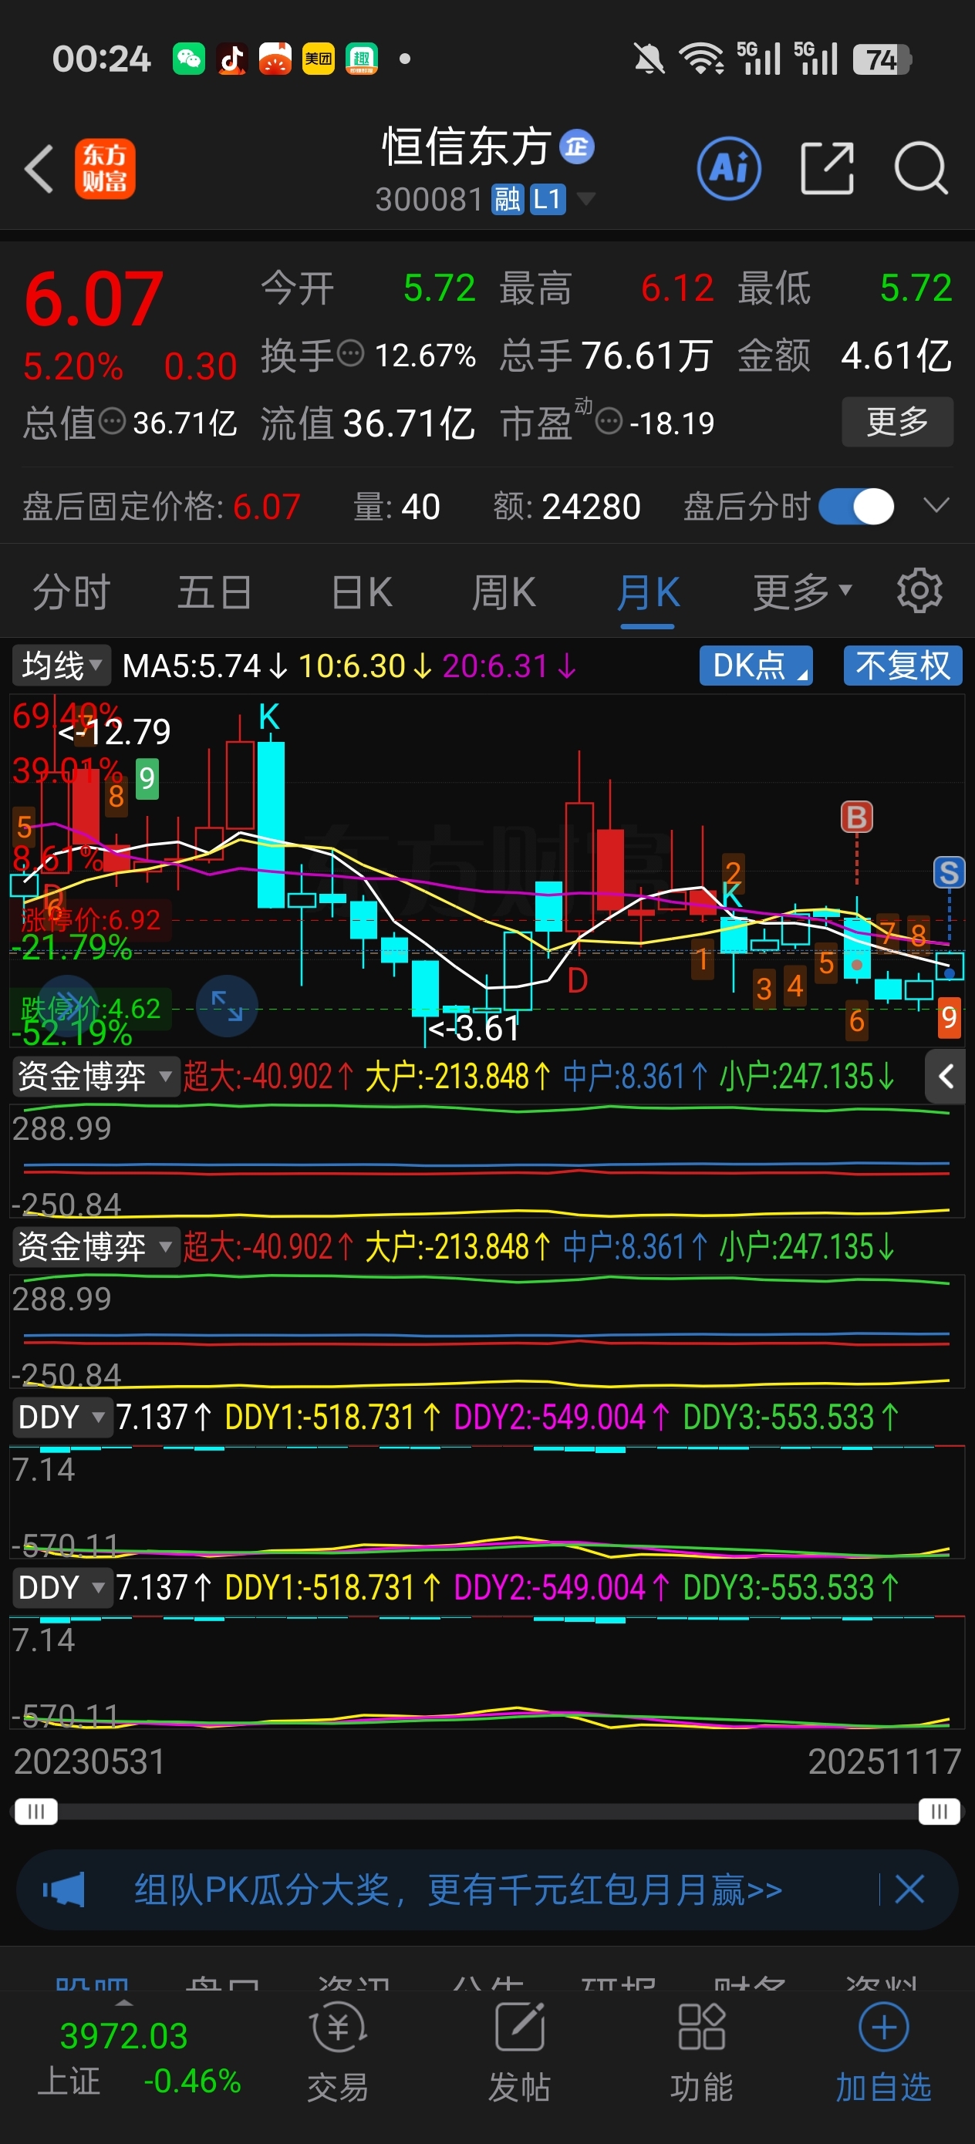
Task: Tap 盘后固定价格 6.07 value
Action: pos(265,506)
